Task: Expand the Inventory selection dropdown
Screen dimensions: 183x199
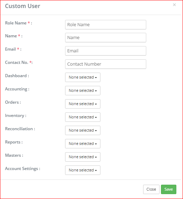Action: [x=83, y=117]
